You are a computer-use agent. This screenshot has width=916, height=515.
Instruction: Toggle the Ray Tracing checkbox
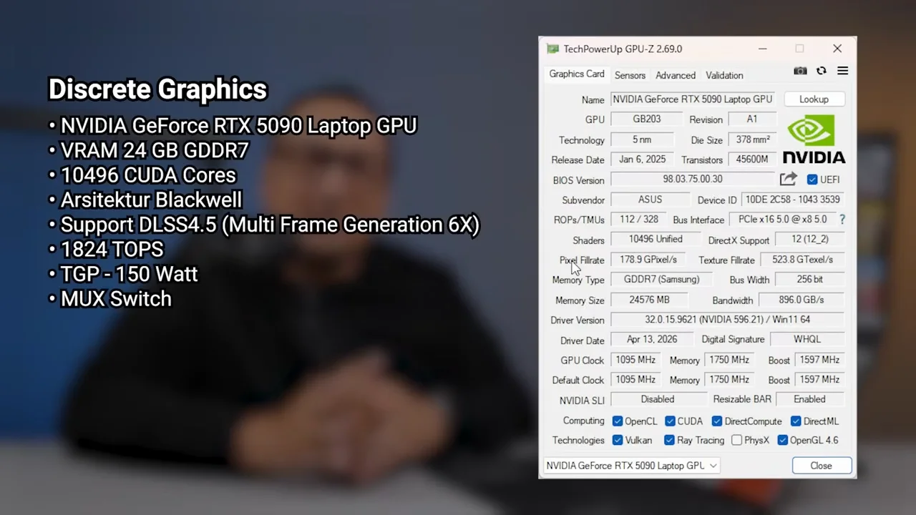coord(670,441)
